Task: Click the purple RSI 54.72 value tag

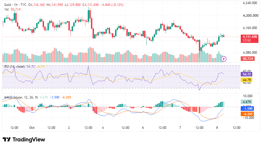Action: [247, 74]
